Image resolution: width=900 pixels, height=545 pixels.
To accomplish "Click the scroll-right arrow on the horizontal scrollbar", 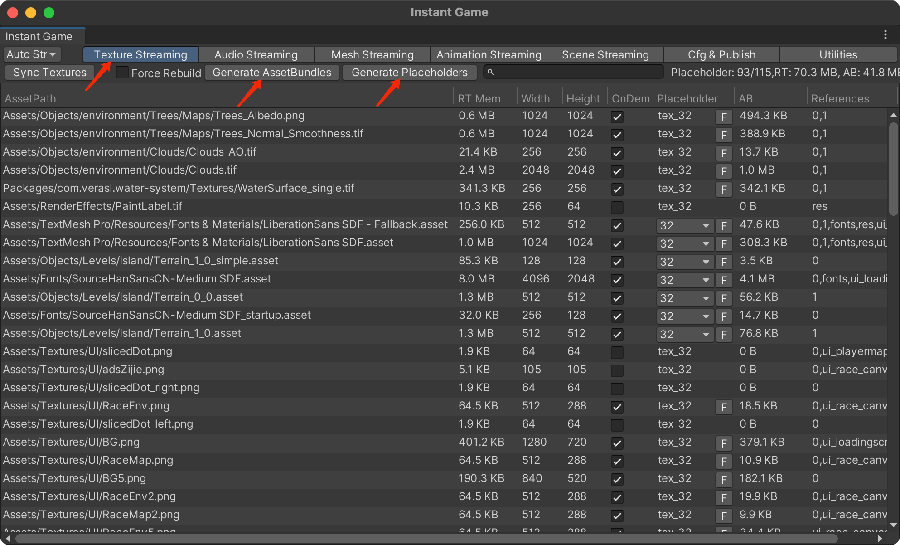I will [x=880, y=539].
